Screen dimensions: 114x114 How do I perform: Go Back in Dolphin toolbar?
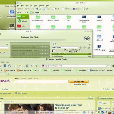point(20,9)
